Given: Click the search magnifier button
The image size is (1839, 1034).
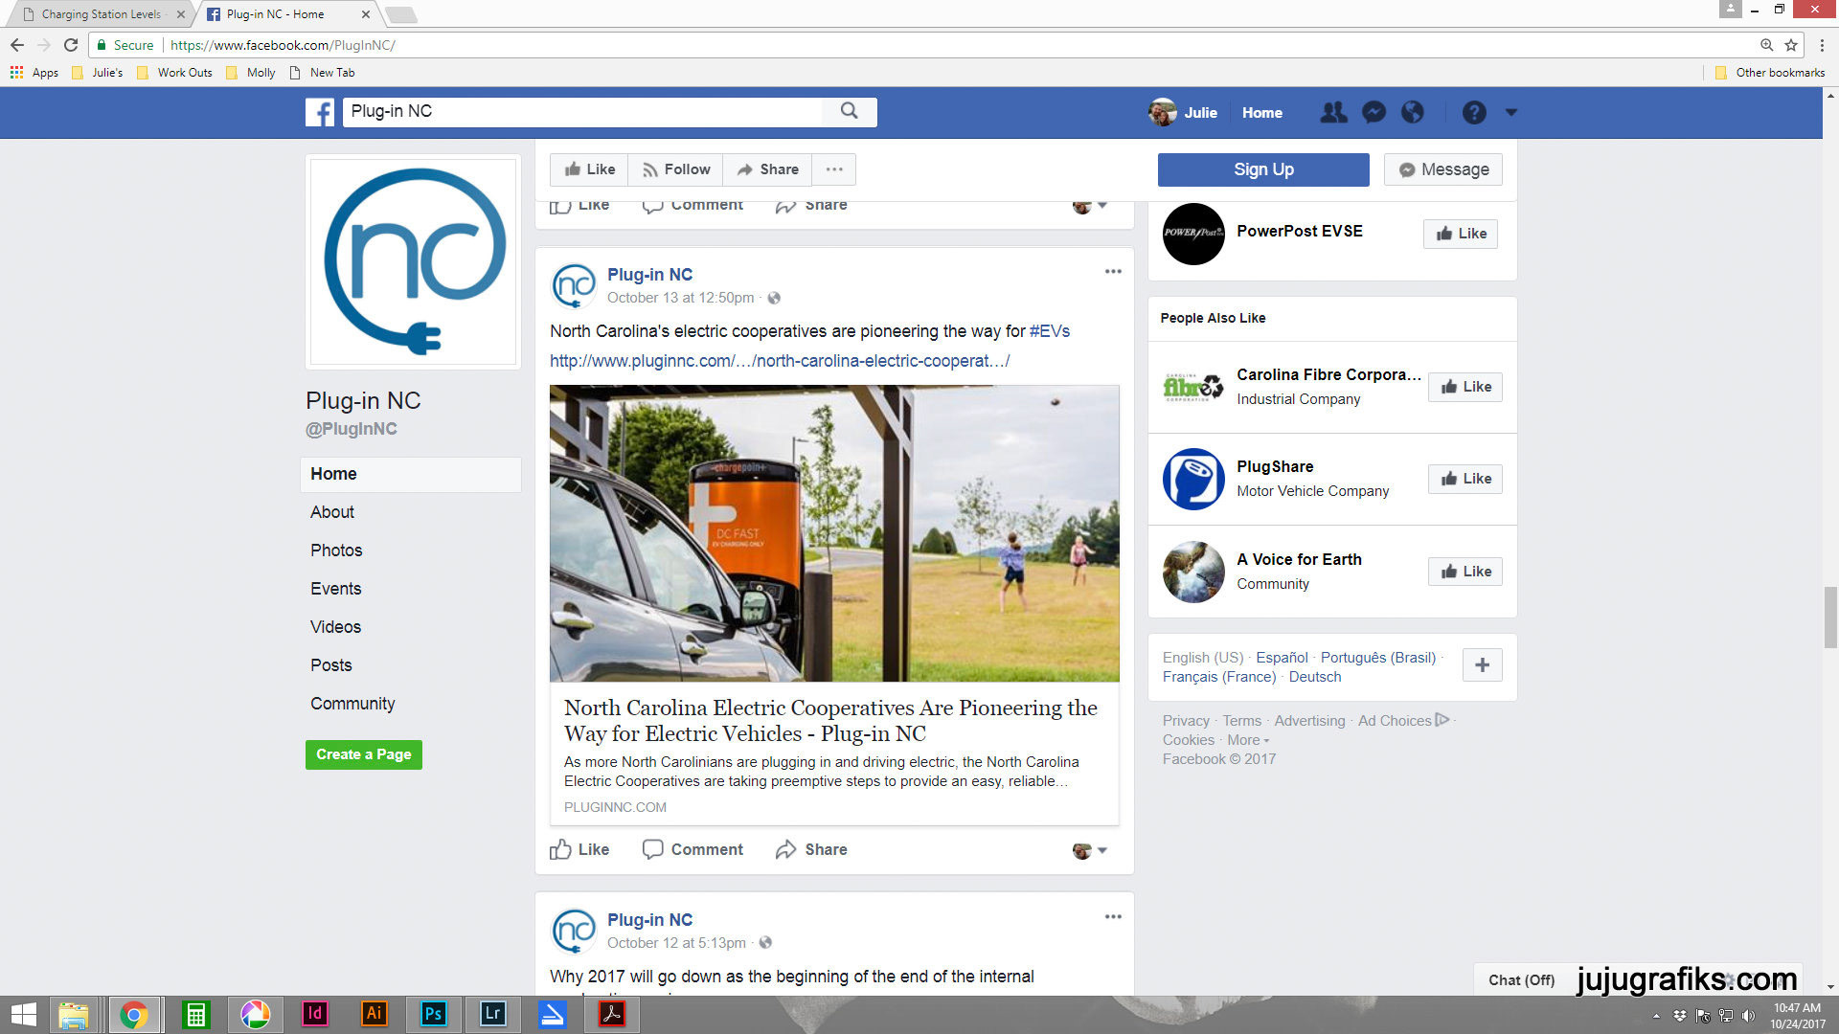Looking at the screenshot, I should [x=849, y=111].
